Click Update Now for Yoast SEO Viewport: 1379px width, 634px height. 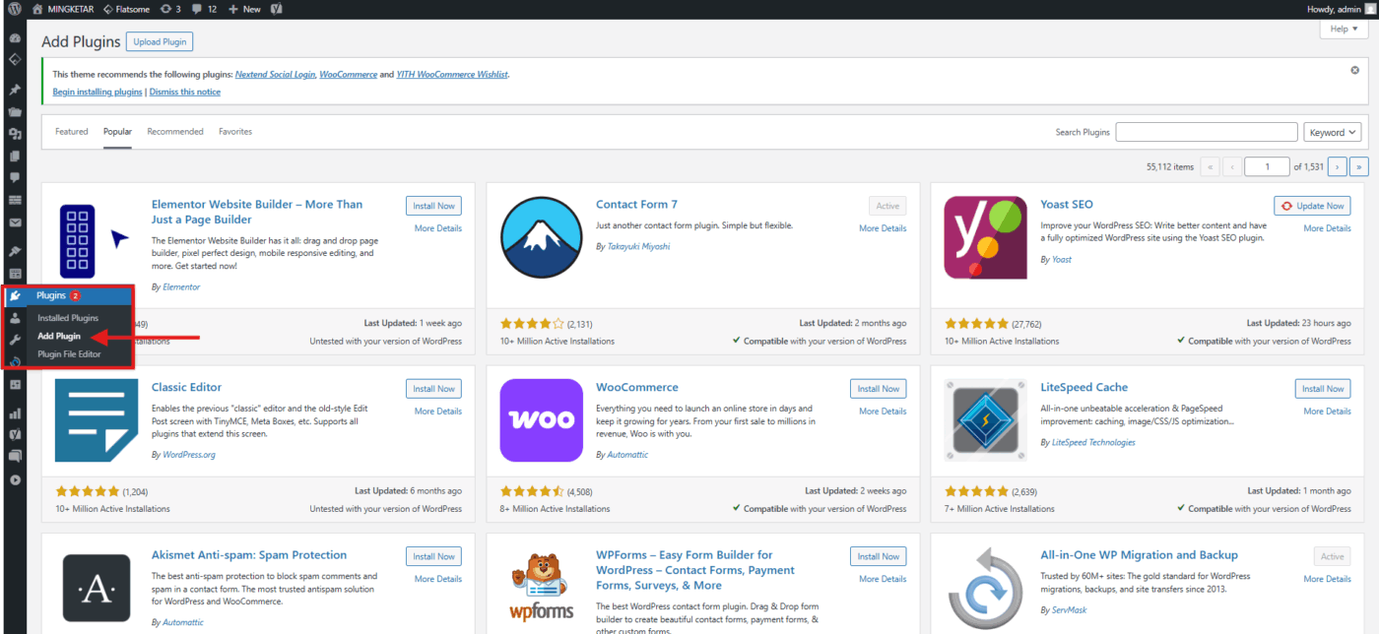tap(1312, 206)
